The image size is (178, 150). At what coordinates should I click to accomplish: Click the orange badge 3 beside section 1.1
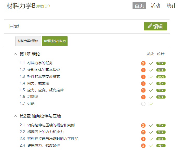143,63
